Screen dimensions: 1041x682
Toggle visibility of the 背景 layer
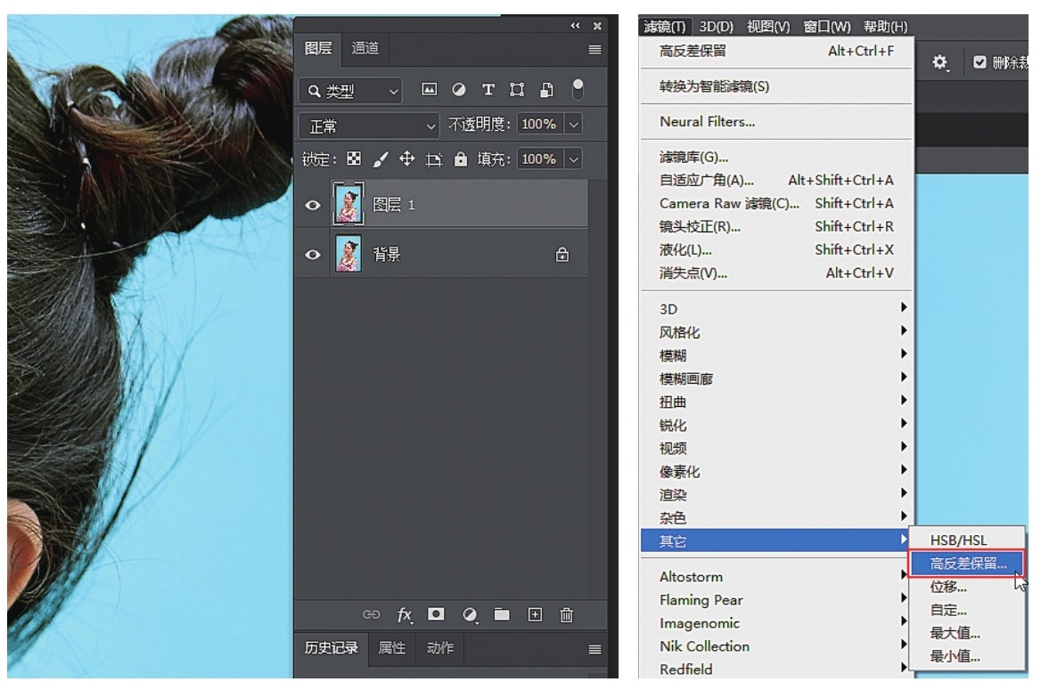pyautogui.click(x=313, y=256)
